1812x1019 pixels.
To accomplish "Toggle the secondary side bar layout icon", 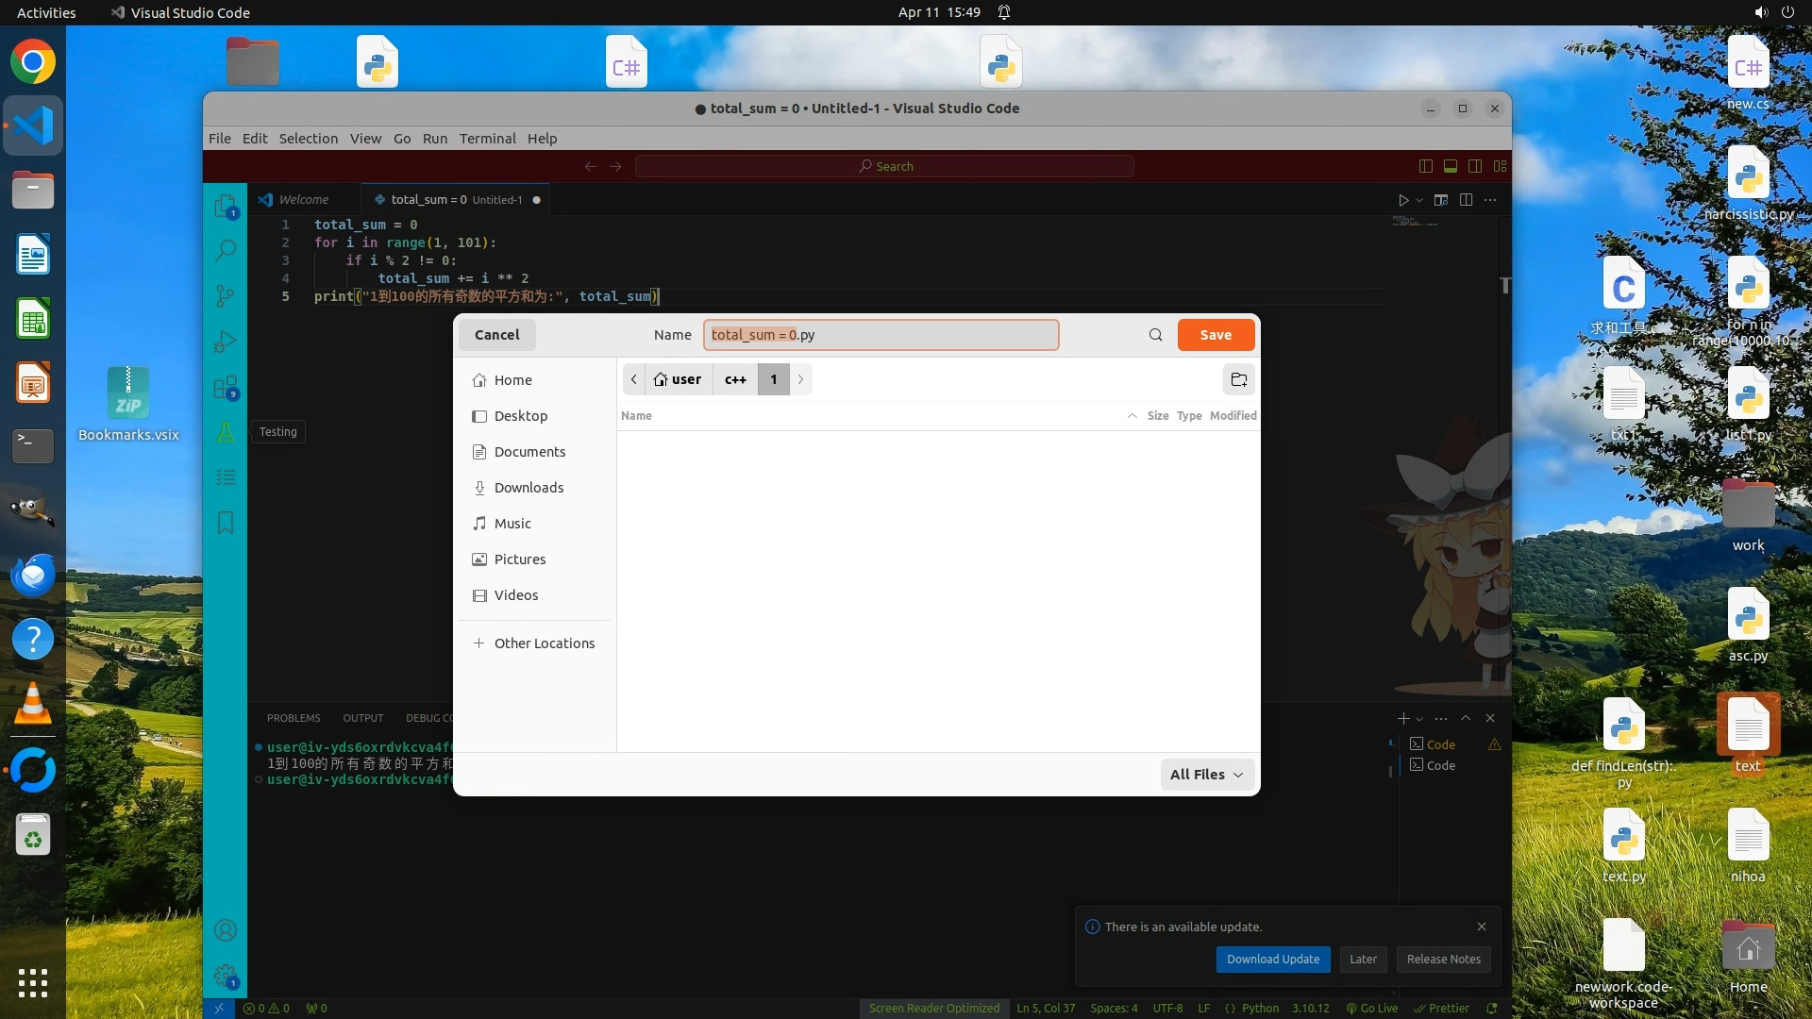I will pyautogui.click(x=1475, y=166).
